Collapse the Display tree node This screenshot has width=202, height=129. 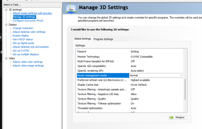6,24
